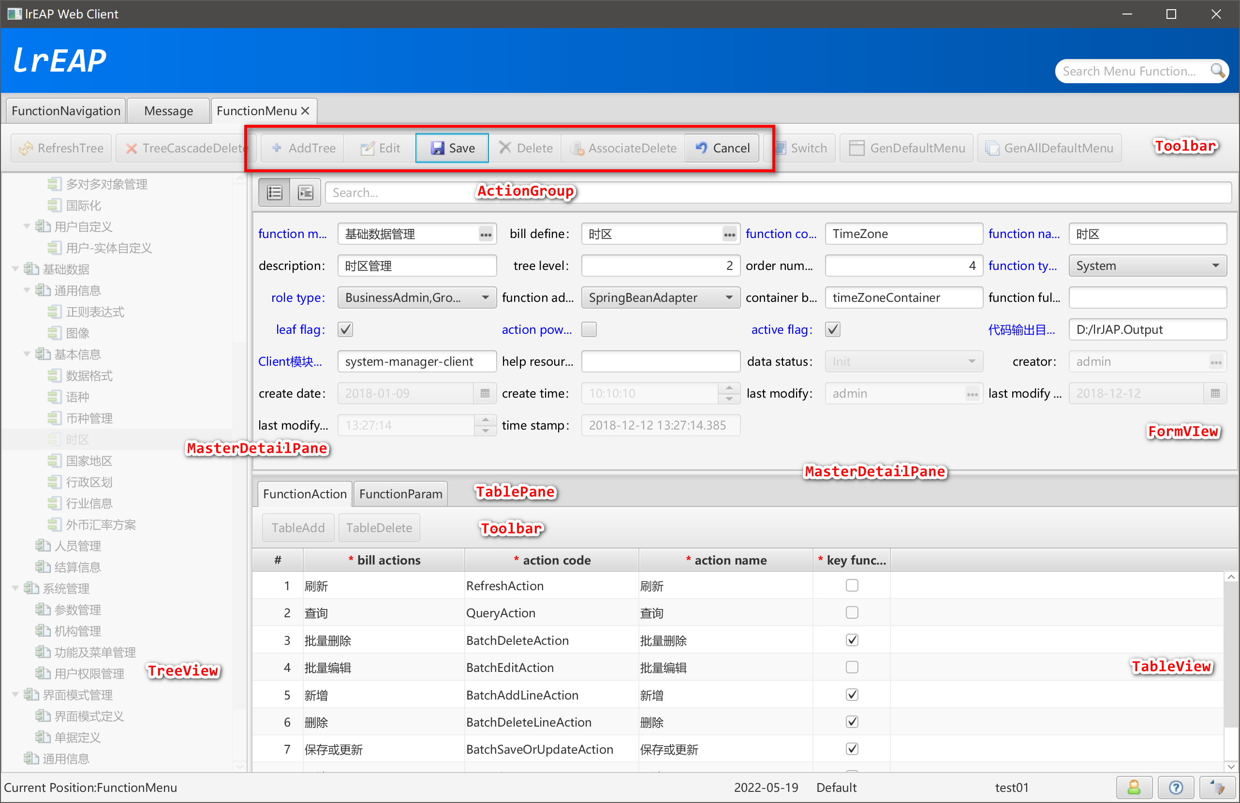The image size is (1240, 803).
Task: Click GenDefaultMenu toolbar button
Action: 907,148
